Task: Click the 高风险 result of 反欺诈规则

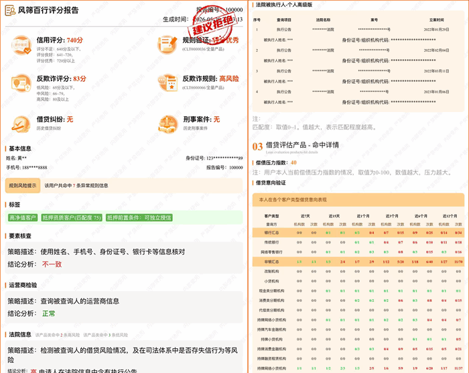Action: point(229,78)
